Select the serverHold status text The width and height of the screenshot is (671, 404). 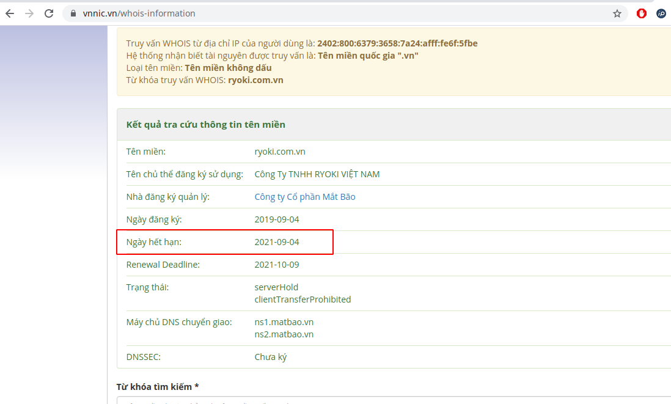tap(276, 287)
